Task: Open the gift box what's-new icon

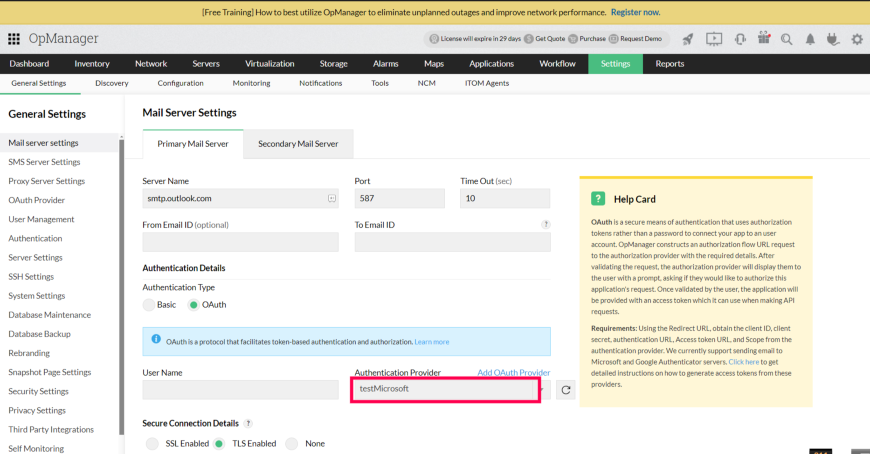Action: click(764, 38)
